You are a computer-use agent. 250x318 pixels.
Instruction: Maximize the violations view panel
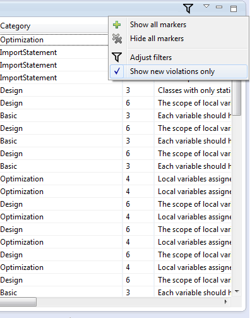tap(234, 9)
